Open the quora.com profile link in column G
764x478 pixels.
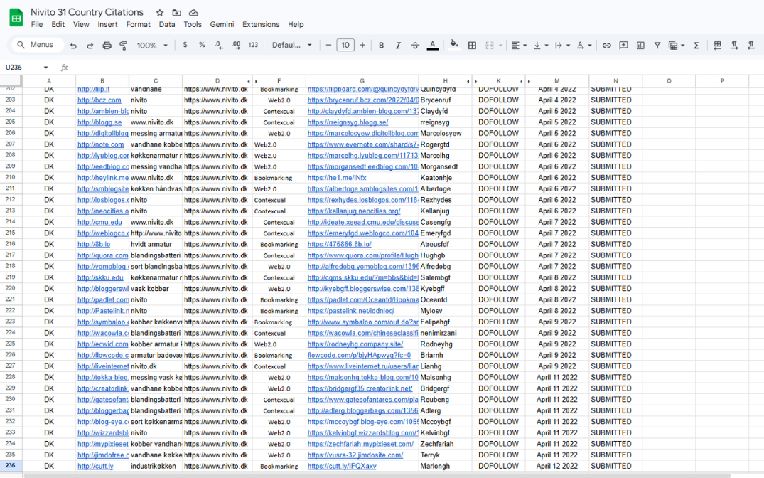(x=362, y=255)
